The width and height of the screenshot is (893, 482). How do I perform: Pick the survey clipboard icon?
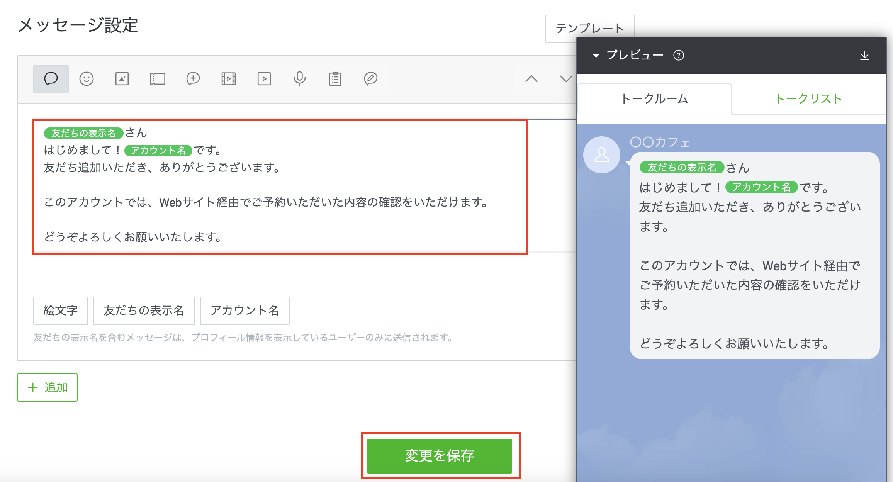tap(335, 79)
